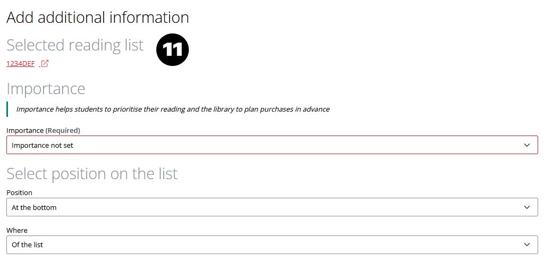Click the 'Where' field label
Viewport: 544px width, 261px height.
coord(17,230)
